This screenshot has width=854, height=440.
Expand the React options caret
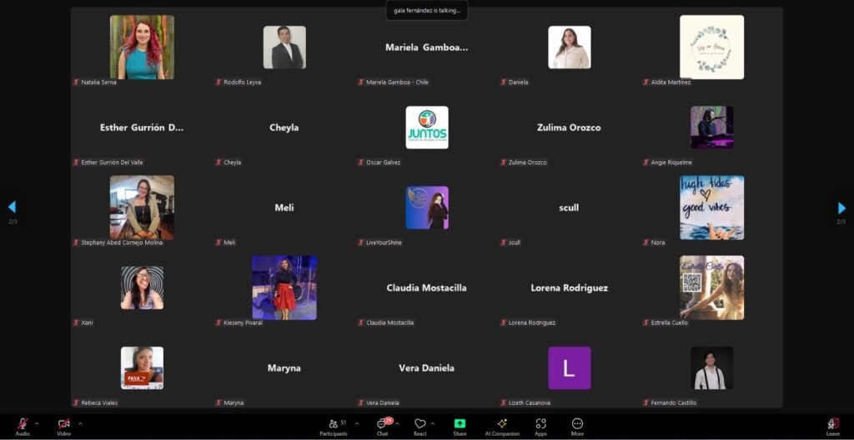click(x=433, y=423)
